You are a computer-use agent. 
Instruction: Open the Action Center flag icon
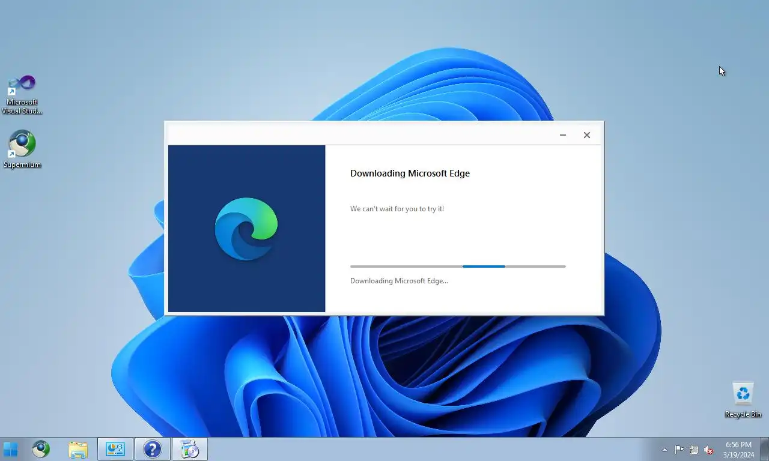coord(679,450)
